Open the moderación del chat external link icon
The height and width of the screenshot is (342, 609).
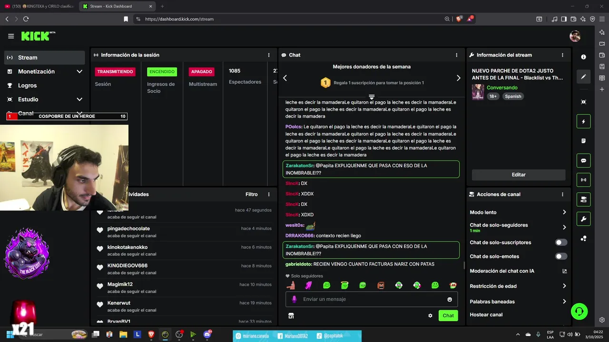pos(565,271)
